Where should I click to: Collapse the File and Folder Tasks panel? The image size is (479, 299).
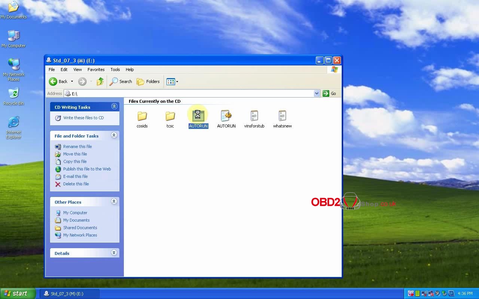point(114,136)
